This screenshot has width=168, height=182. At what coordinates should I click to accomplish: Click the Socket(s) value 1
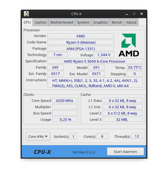click(73, 136)
